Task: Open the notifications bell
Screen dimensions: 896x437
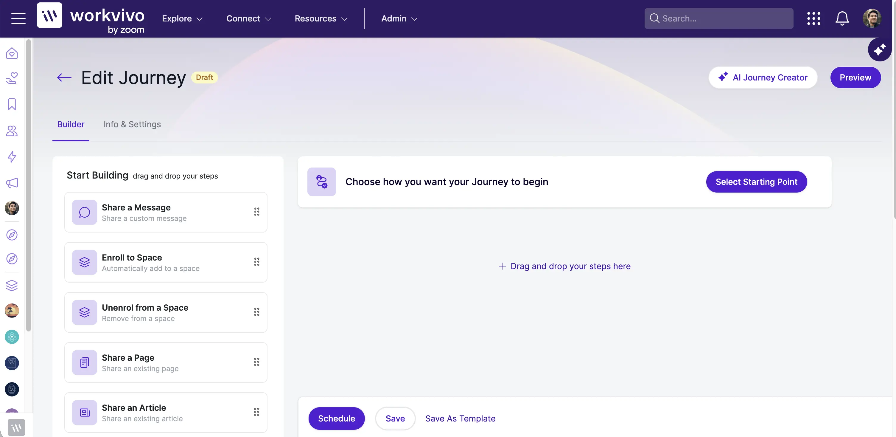Action: pos(842,18)
